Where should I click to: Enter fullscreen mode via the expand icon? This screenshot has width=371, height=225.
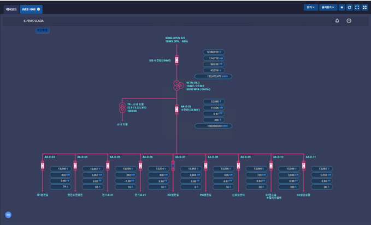357,8
